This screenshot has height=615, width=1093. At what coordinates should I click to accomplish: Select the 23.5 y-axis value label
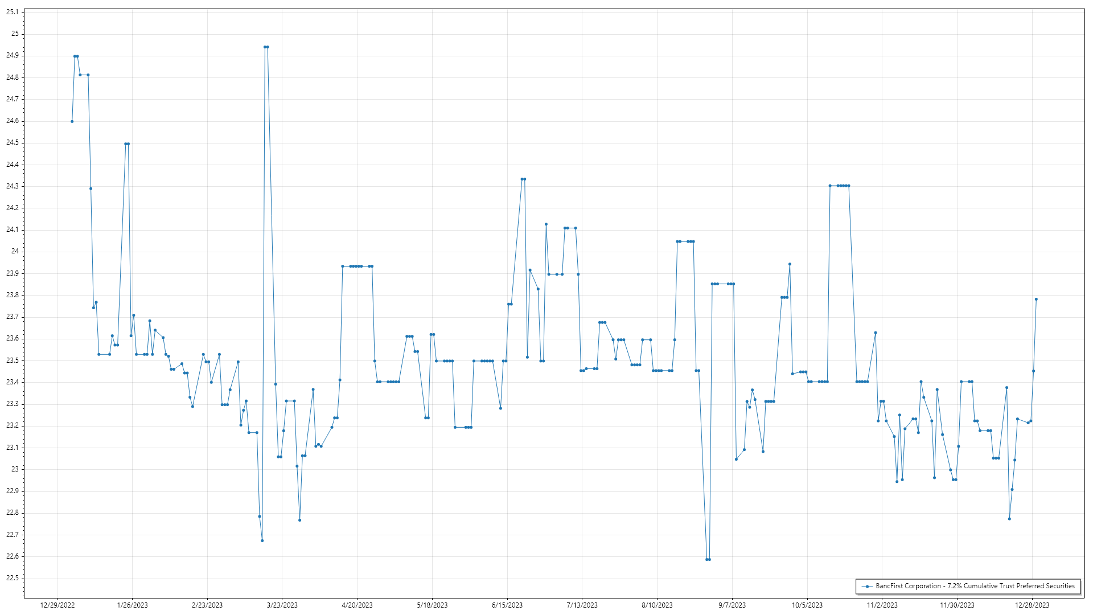(13, 360)
